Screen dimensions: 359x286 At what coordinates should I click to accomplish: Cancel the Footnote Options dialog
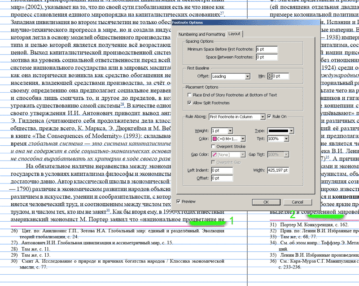298,202
